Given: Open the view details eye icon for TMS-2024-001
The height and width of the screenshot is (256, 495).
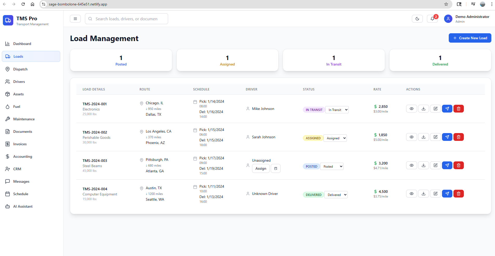Looking at the screenshot, I should click(x=411, y=108).
